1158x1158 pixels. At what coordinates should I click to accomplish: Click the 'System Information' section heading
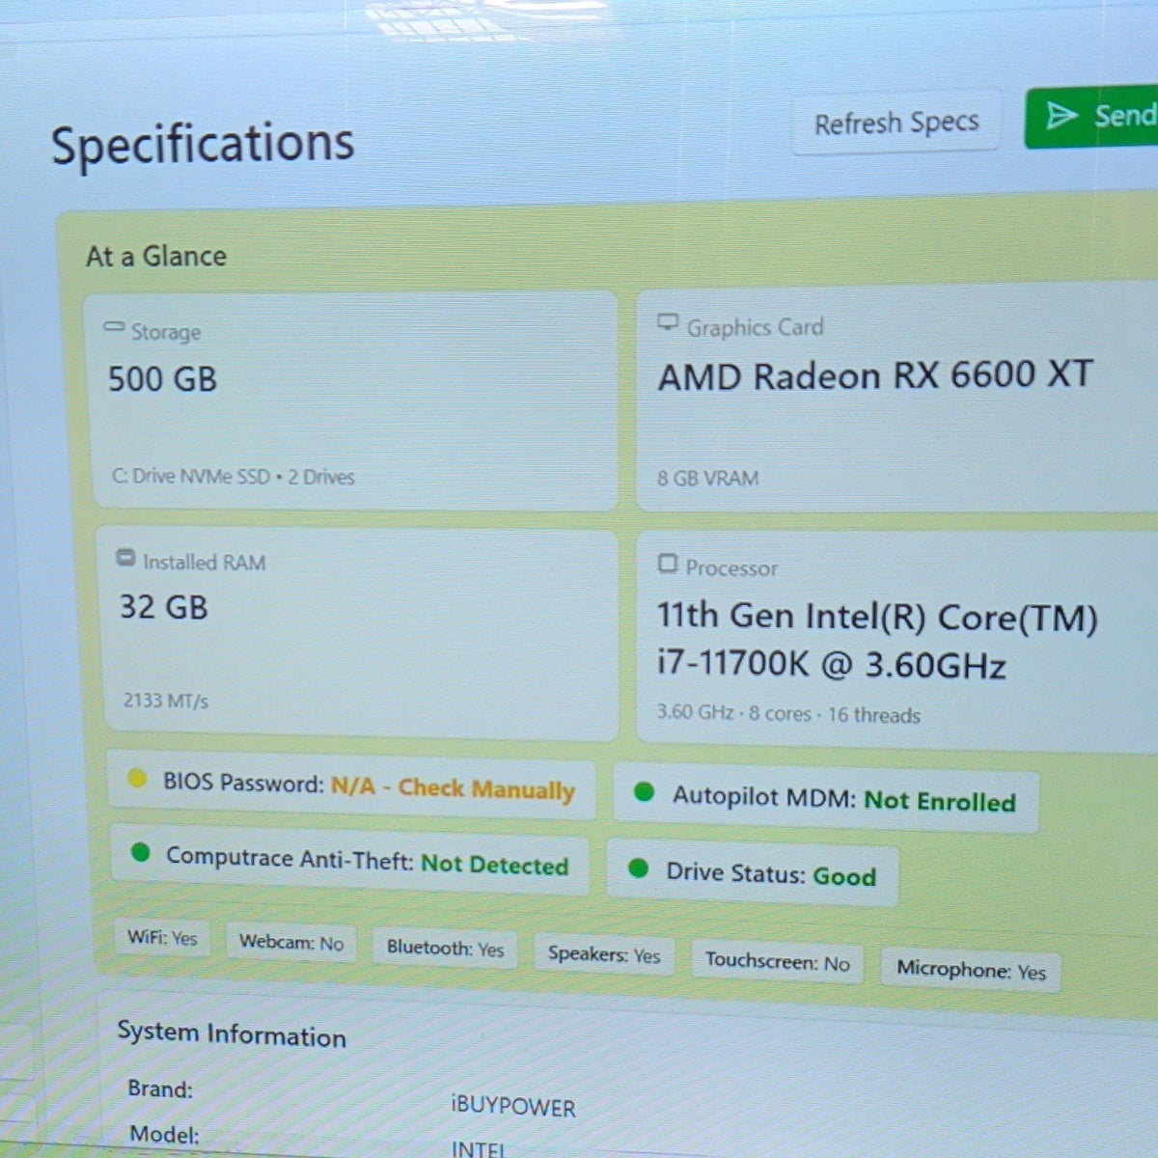click(x=232, y=1034)
